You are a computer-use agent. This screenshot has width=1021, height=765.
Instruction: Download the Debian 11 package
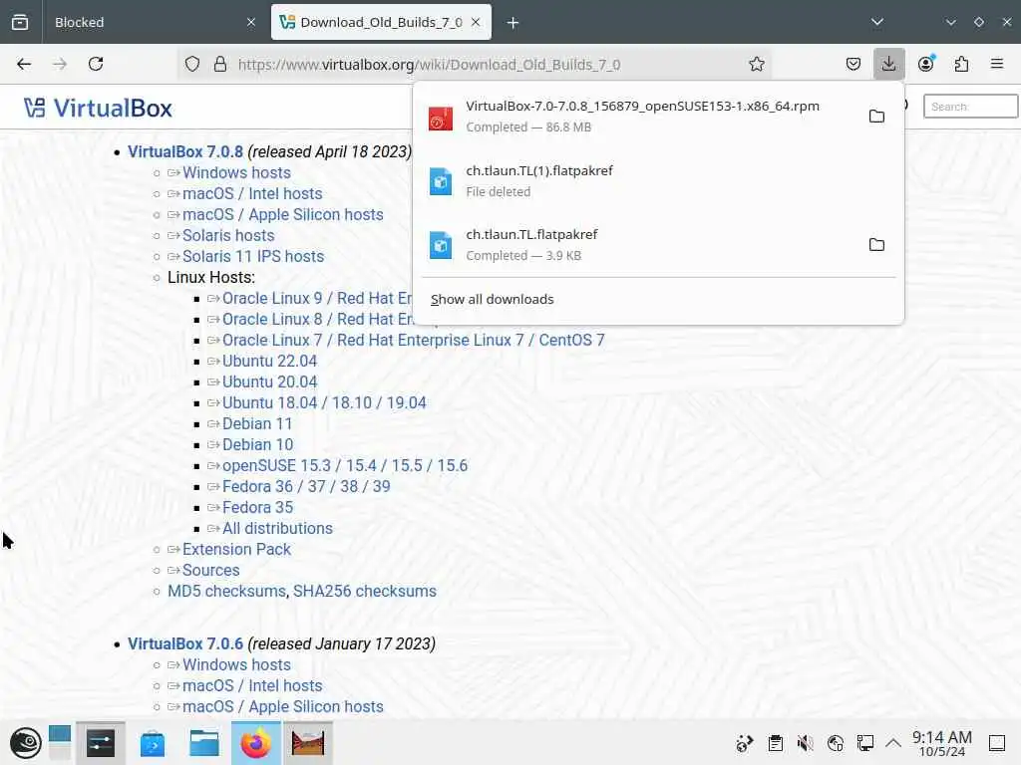[x=257, y=423]
